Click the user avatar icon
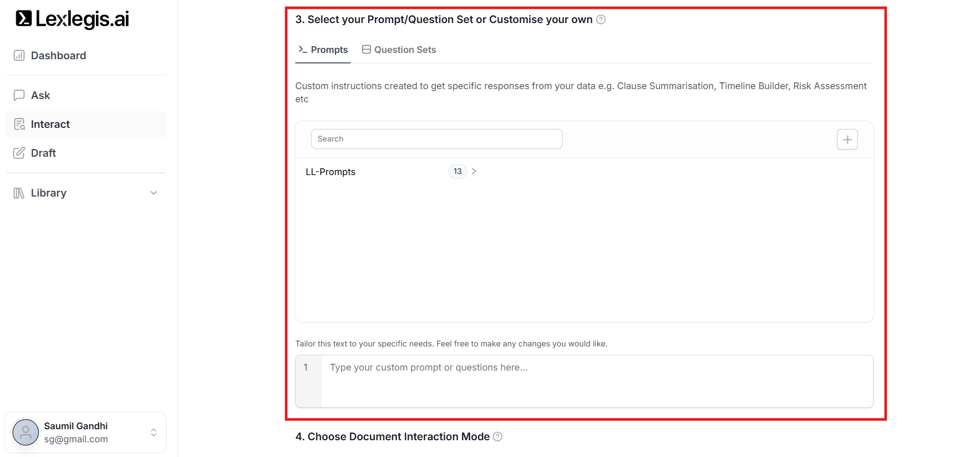 (26, 432)
